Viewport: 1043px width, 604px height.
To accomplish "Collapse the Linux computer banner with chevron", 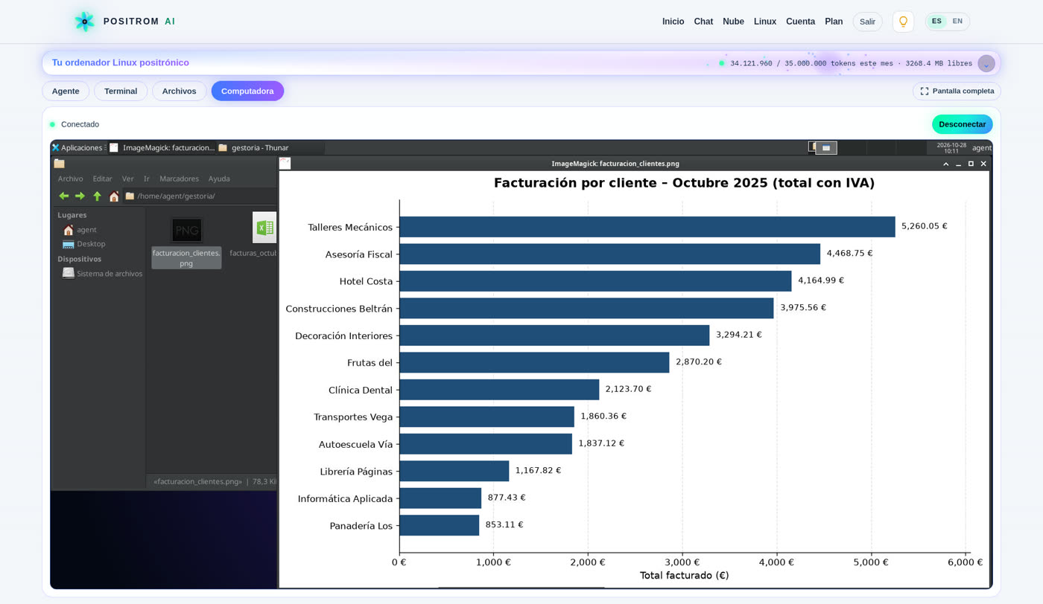I will 986,63.
